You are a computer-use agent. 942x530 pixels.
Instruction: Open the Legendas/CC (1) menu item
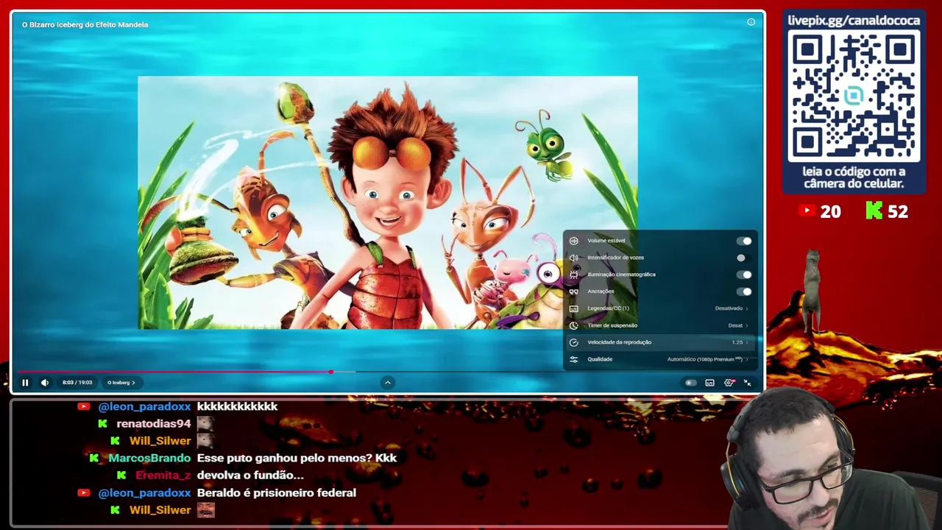point(659,308)
